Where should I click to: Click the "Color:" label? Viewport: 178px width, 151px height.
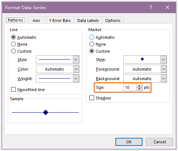click(x=23, y=69)
